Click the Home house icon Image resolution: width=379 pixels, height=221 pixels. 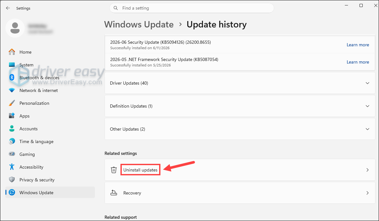(x=12, y=52)
